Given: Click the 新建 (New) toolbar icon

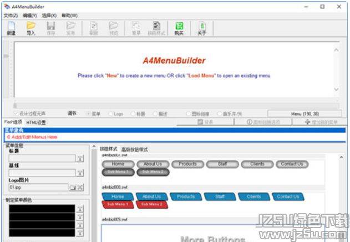Looking at the screenshot, I should pyautogui.click(x=11, y=28).
